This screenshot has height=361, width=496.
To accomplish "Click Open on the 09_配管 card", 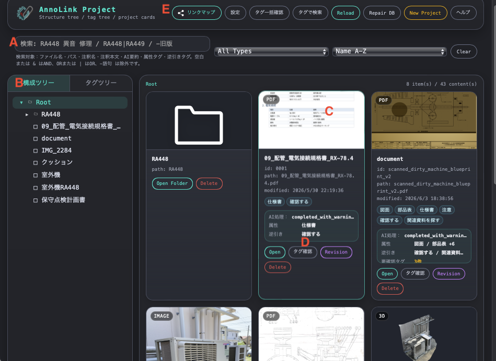I will [274, 252].
